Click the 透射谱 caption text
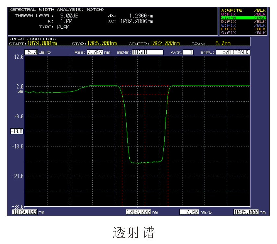 click(x=134, y=232)
